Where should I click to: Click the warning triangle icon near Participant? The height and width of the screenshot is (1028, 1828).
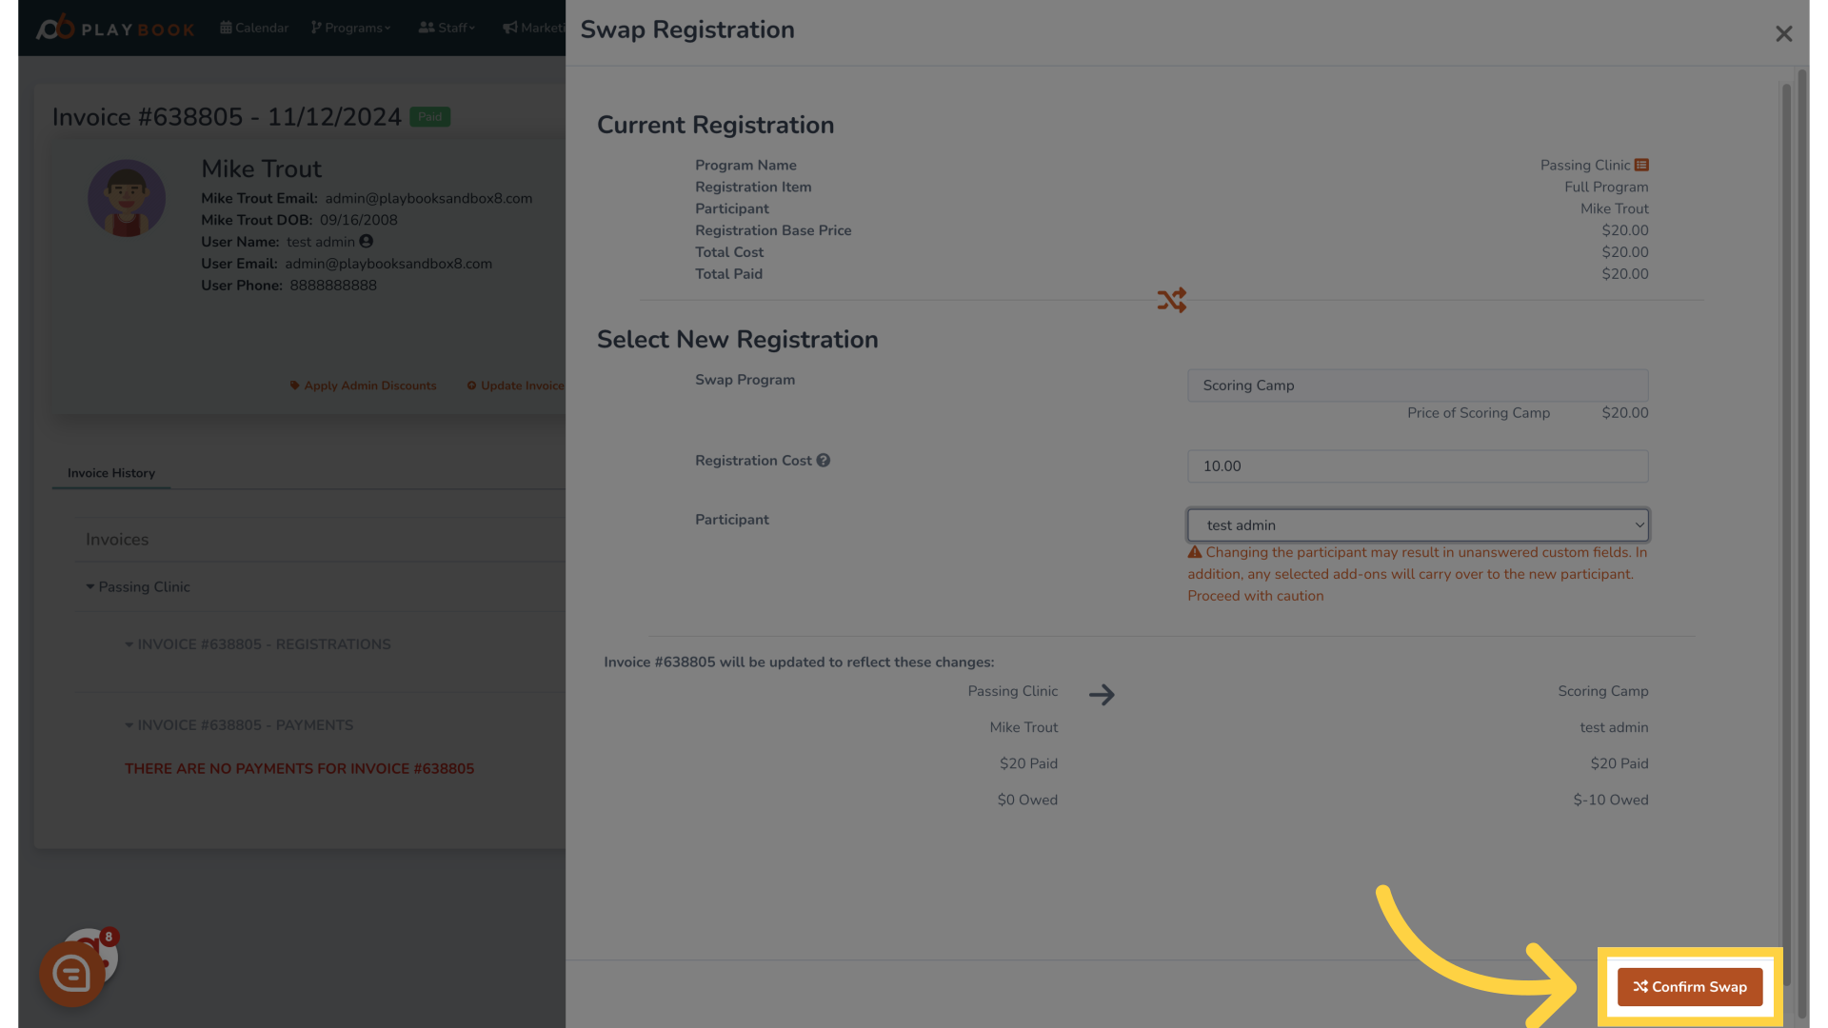[1194, 552]
